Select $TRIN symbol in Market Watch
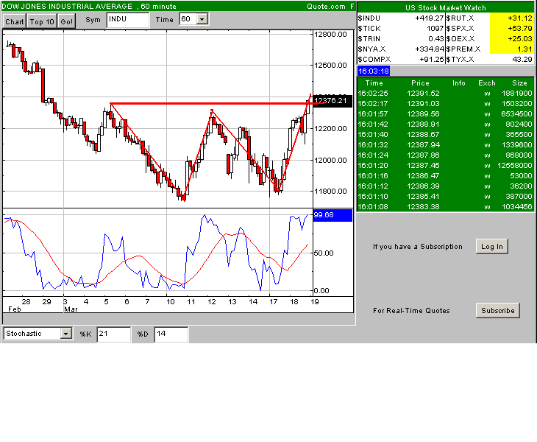 coord(369,39)
